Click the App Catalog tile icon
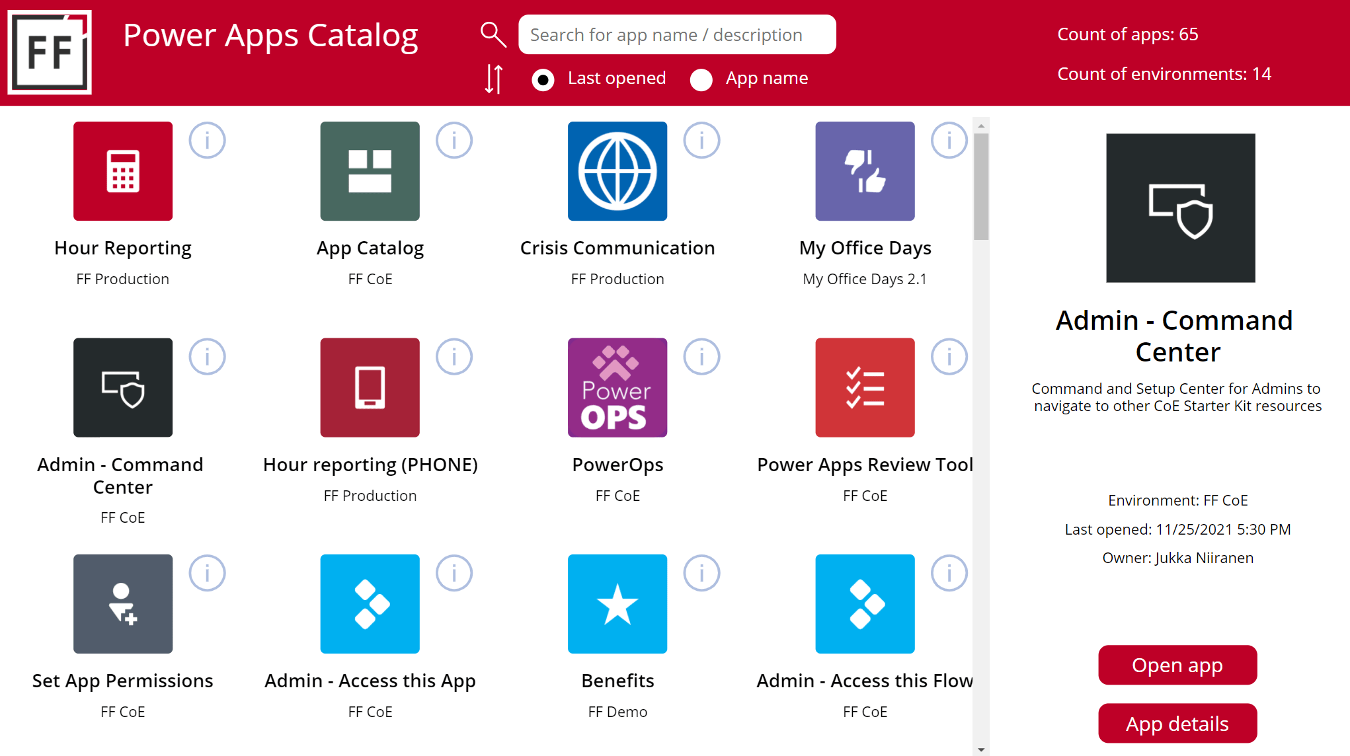The height and width of the screenshot is (756, 1350). (x=370, y=171)
